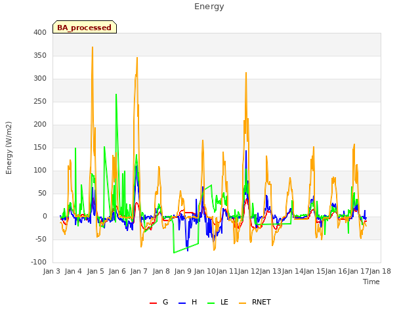Viewport: 420px width, 315px height.
Task: Click the 200 y-axis tick label
Action: click(x=40, y=124)
